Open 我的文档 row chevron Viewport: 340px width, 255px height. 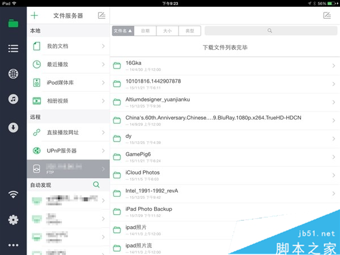[103, 46]
